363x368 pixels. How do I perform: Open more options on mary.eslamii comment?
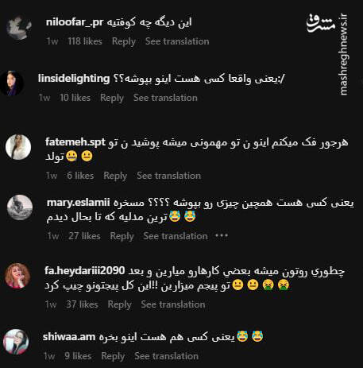click(222, 235)
